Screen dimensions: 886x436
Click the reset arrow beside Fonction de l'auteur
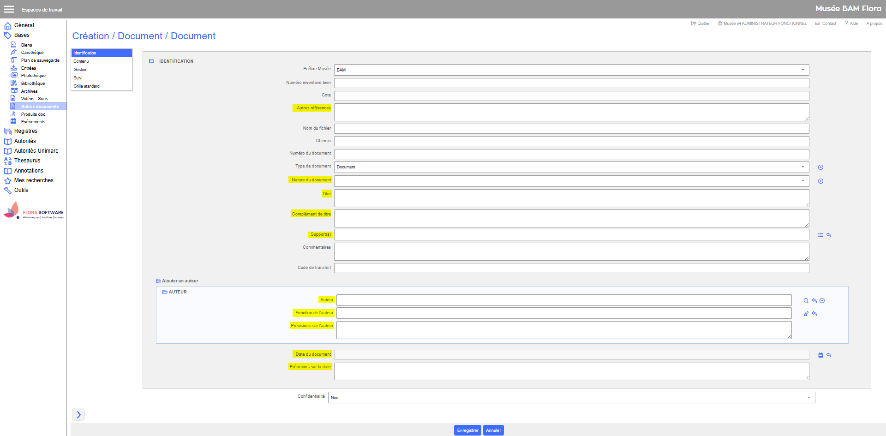pos(814,314)
